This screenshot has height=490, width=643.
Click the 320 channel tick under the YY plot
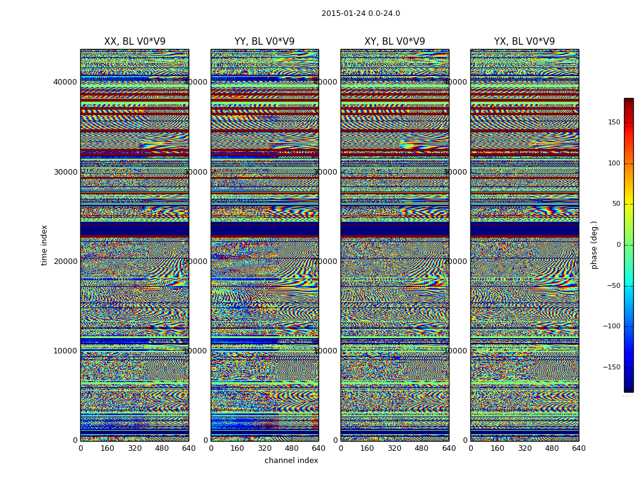(x=265, y=448)
